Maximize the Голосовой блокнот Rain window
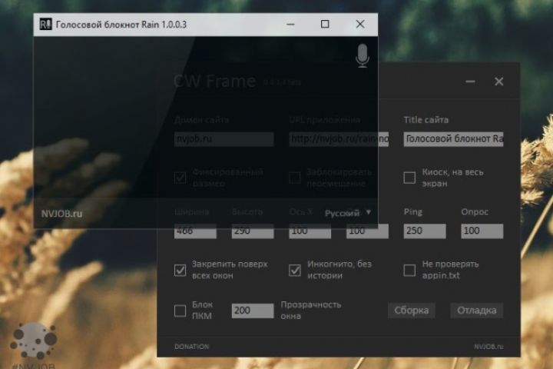The image size is (553, 369). (x=325, y=24)
